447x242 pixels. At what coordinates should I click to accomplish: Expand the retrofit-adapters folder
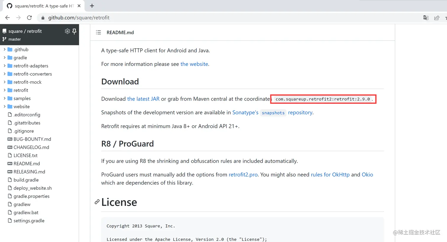point(4,66)
